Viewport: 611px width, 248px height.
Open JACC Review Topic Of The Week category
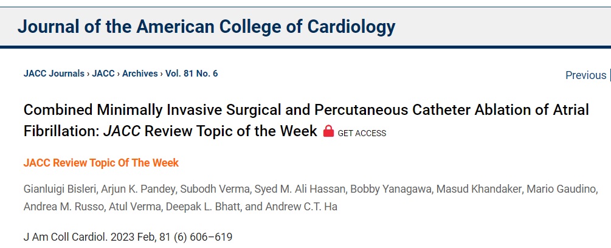[101, 163]
